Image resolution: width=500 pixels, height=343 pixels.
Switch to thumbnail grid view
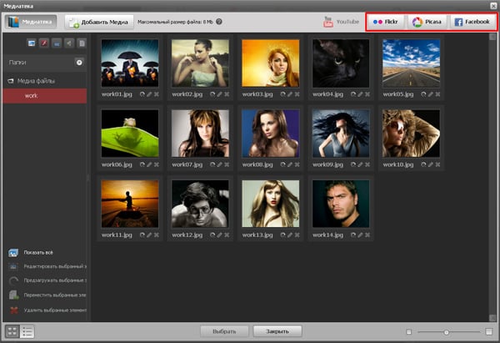click(12, 331)
